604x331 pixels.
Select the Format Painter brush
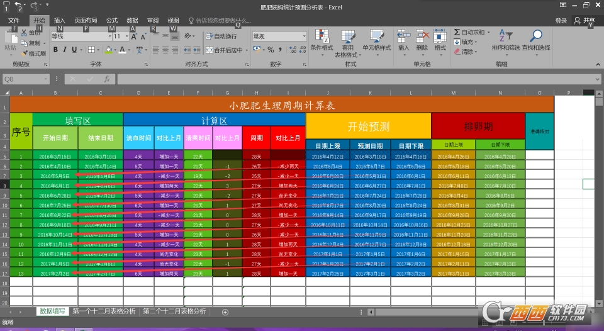coord(25,53)
